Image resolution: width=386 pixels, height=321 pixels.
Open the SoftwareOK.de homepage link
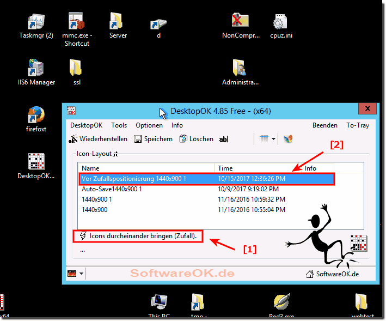pyautogui.click(x=332, y=274)
